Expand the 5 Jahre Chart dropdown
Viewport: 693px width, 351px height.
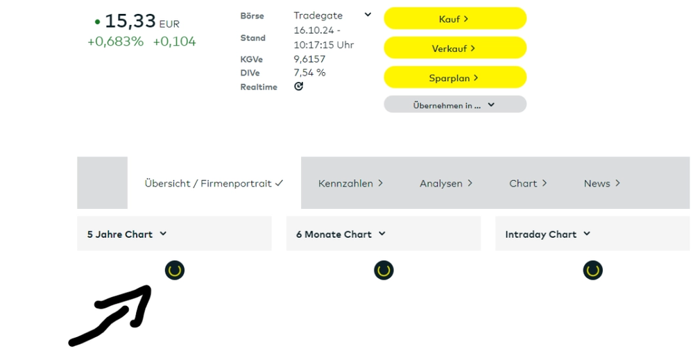127,234
